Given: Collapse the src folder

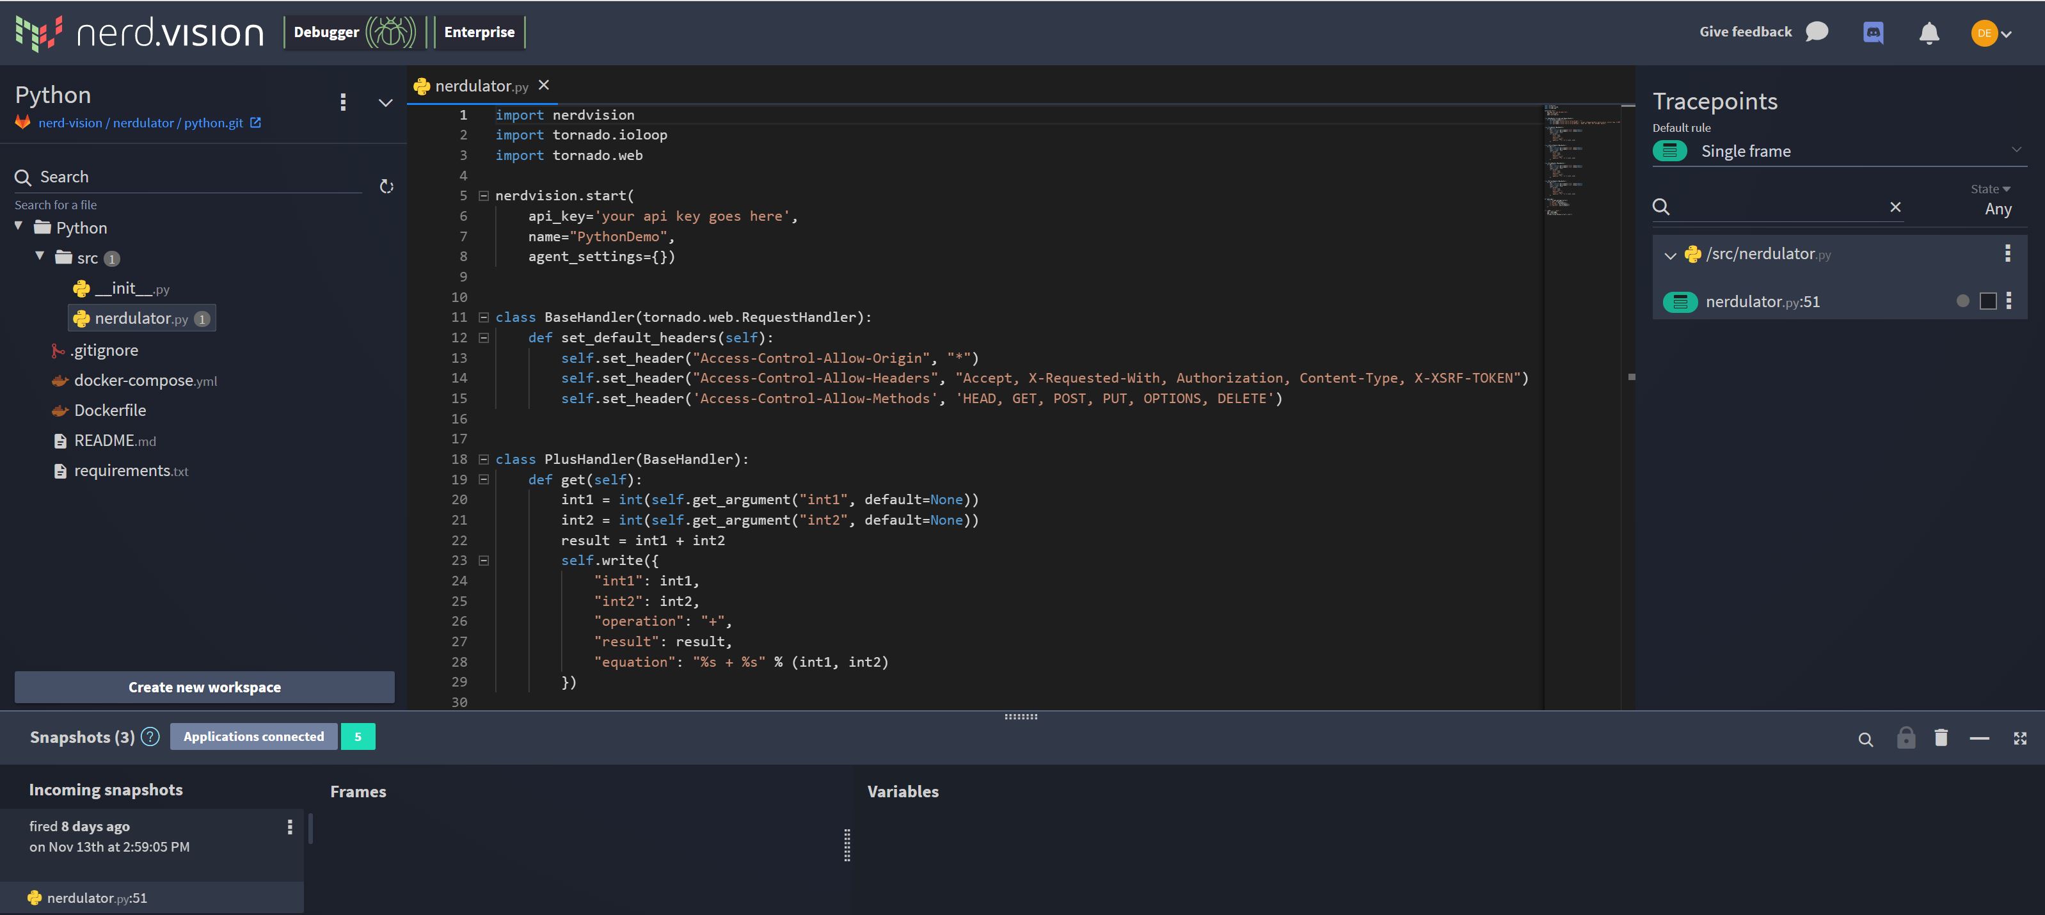Looking at the screenshot, I should point(40,257).
